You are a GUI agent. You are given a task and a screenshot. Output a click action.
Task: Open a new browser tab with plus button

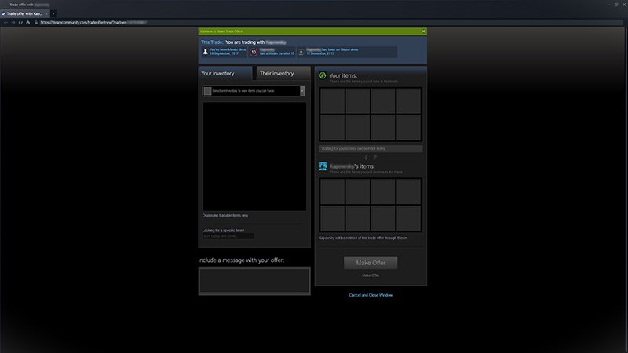click(x=53, y=13)
